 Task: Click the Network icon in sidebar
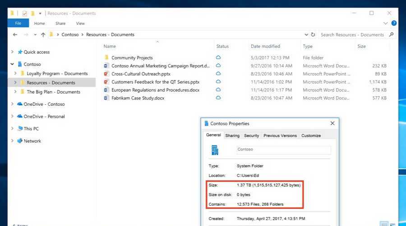20,141
